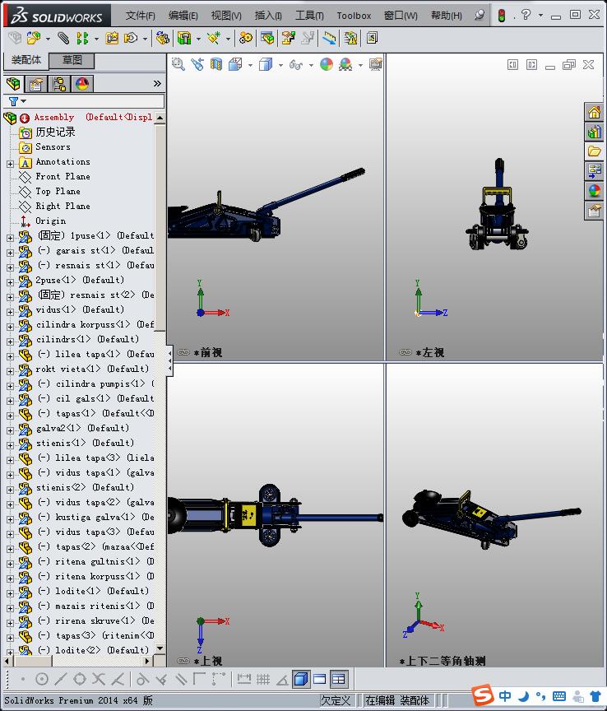Click the feature tree horizontal scrollbar
Viewport: 607px width, 711px height.
click(78, 661)
